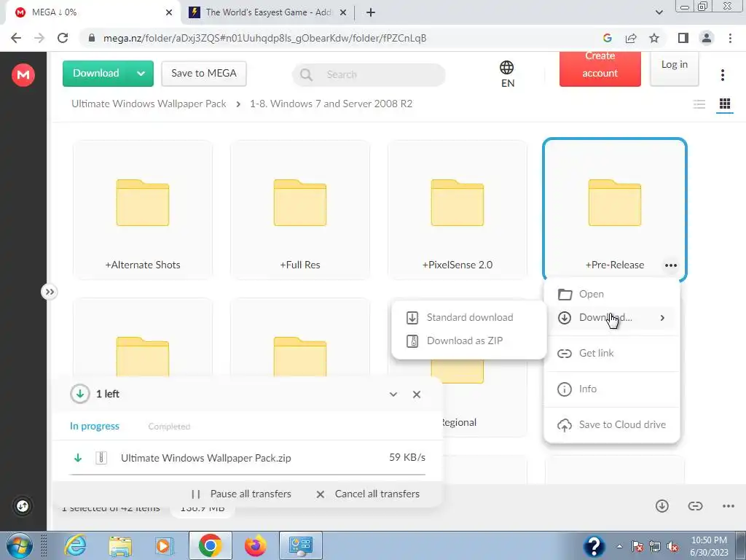Launch Internet Explorer from taskbar
The width and height of the screenshot is (746, 560).
pyautogui.click(x=76, y=545)
